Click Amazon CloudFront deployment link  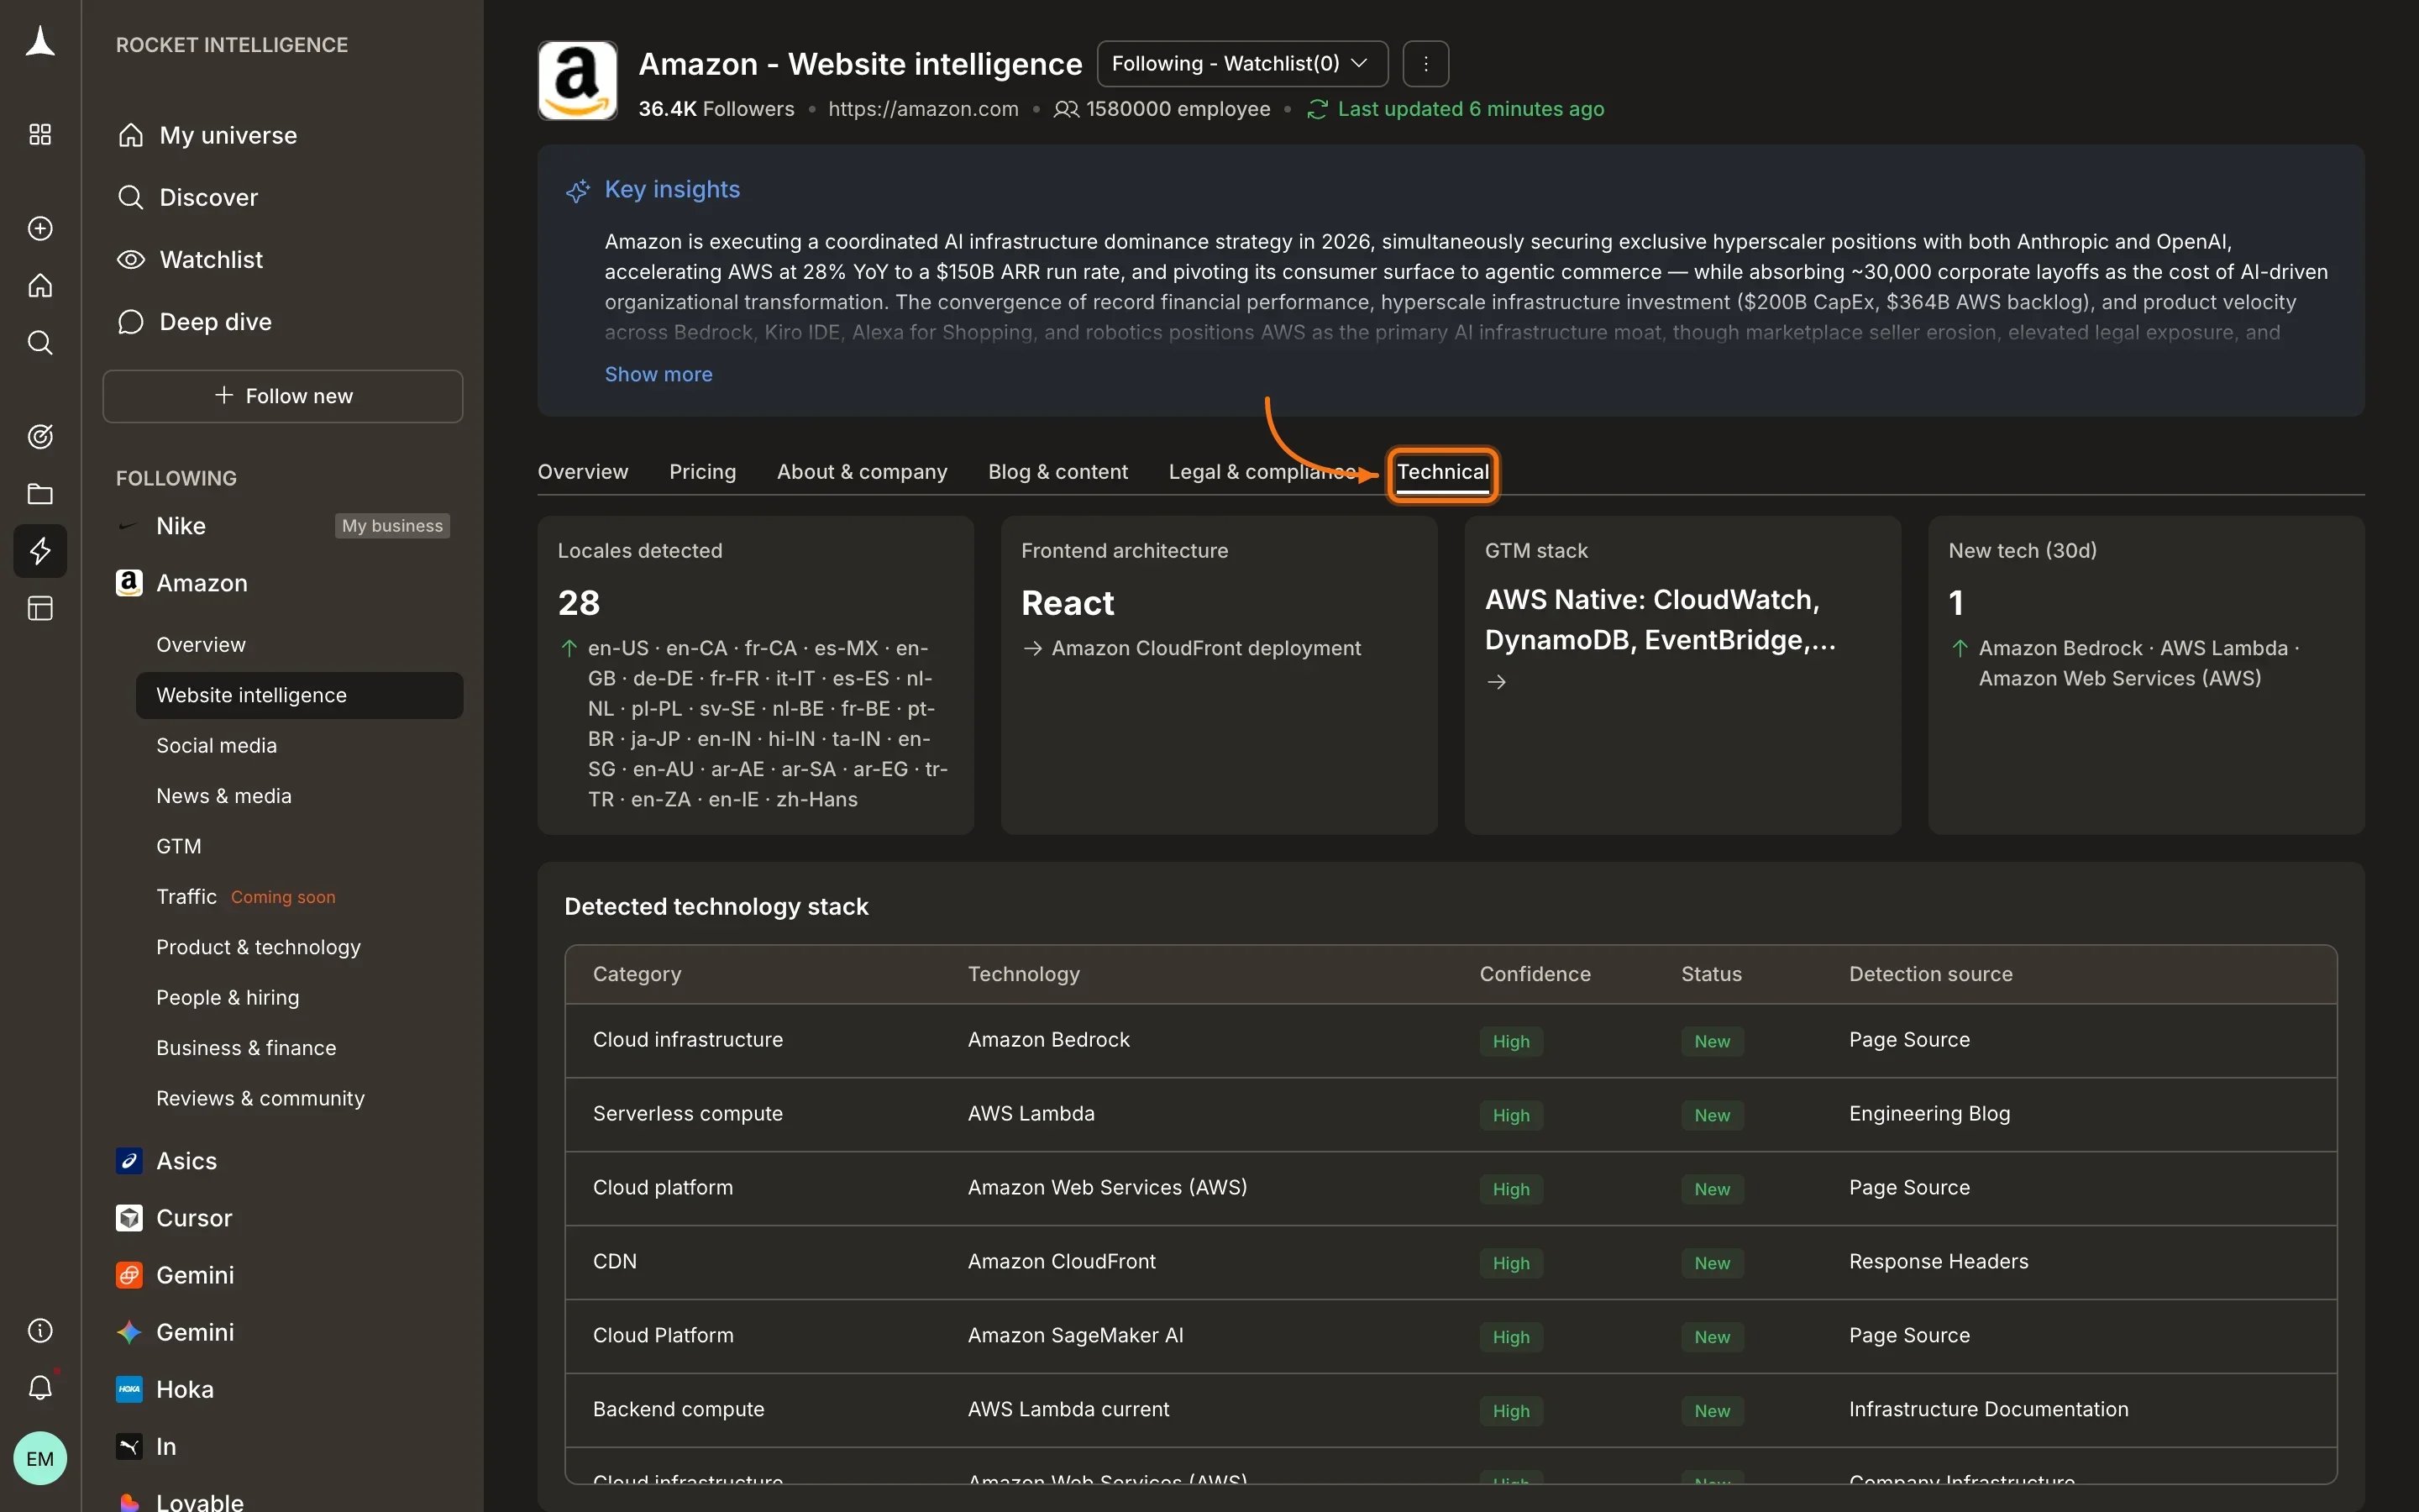click(1205, 648)
